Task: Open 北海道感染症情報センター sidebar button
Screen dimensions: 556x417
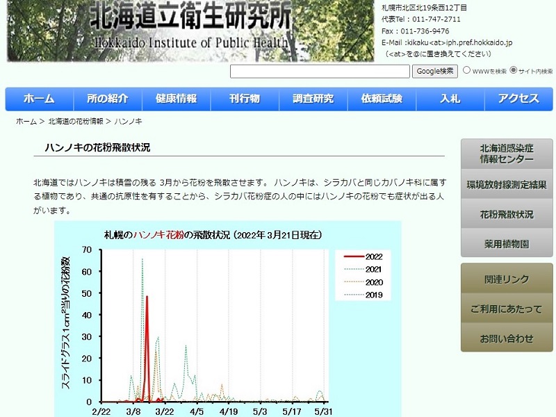Action: click(507, 154)
